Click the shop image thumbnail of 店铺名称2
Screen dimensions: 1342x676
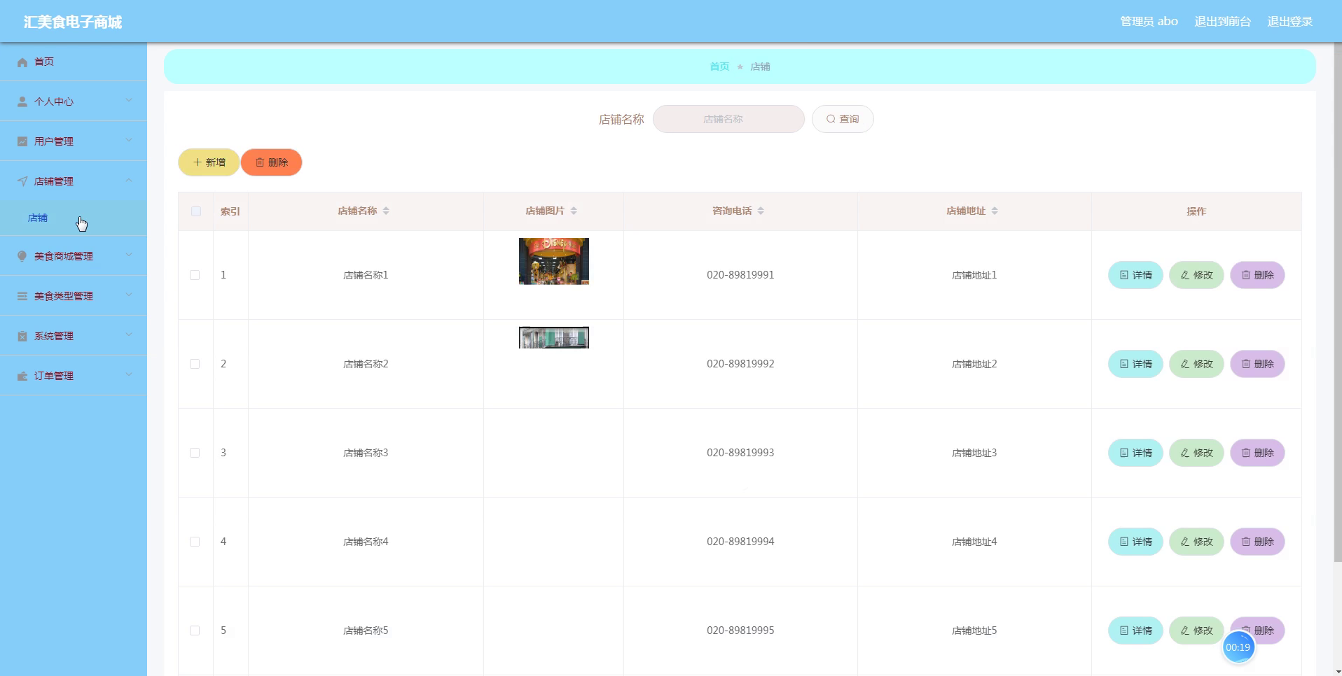[553, 337]
